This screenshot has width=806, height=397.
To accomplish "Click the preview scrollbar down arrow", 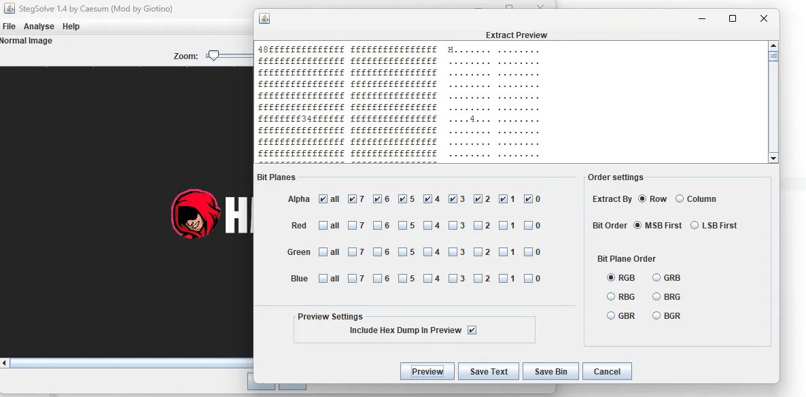I will (773, 158).
